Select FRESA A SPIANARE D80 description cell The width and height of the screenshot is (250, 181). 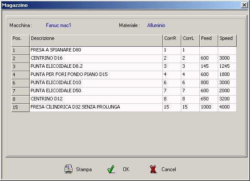[96, 50]
